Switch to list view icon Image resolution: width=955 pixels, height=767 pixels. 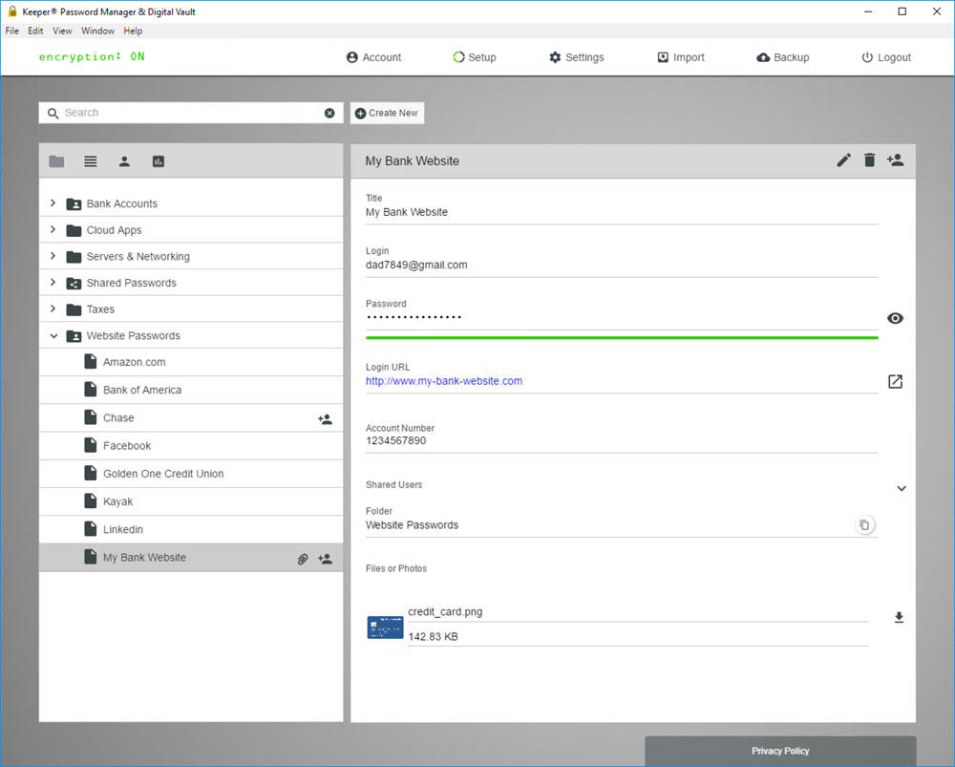point(90,161)
